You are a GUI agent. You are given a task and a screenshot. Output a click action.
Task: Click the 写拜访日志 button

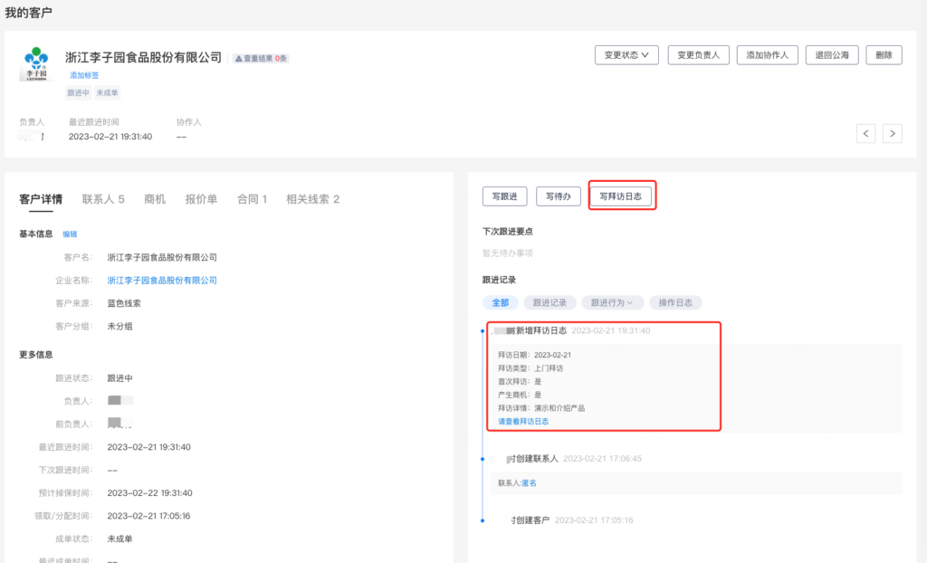(621, 196)
